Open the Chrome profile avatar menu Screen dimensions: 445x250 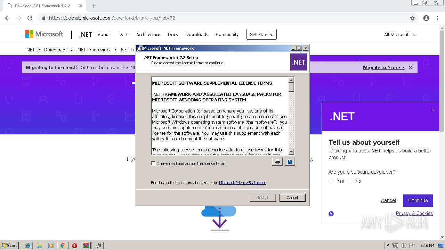pyautogui.click(x=426, y=18)
